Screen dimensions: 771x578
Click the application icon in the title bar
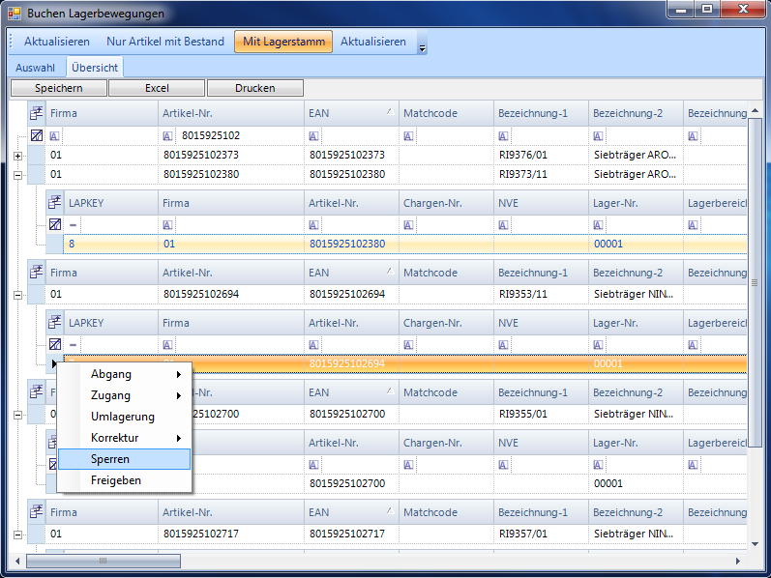click(14, 14)
